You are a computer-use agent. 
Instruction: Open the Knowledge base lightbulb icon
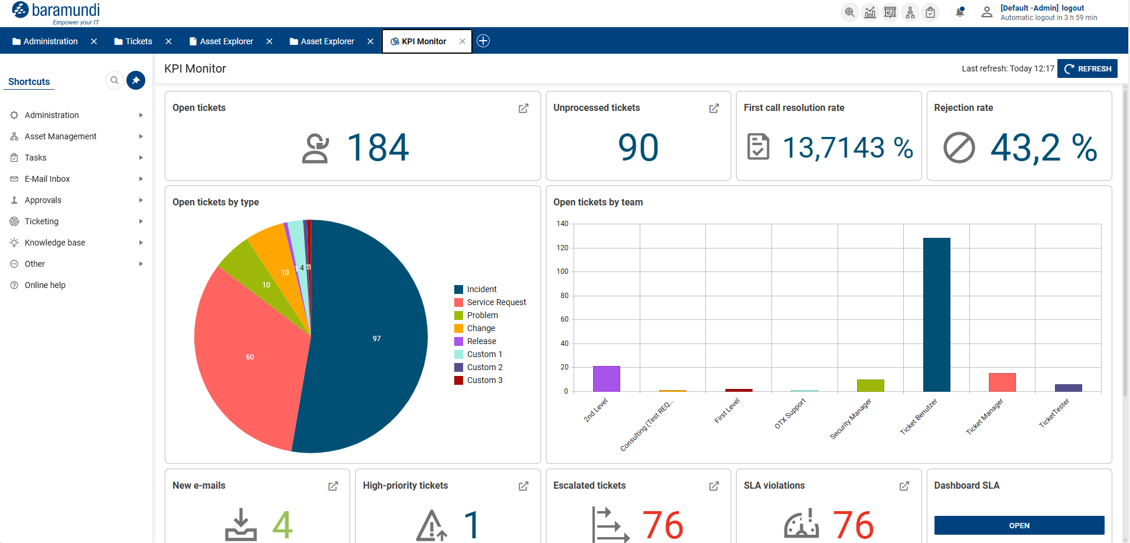coord(14,242)
